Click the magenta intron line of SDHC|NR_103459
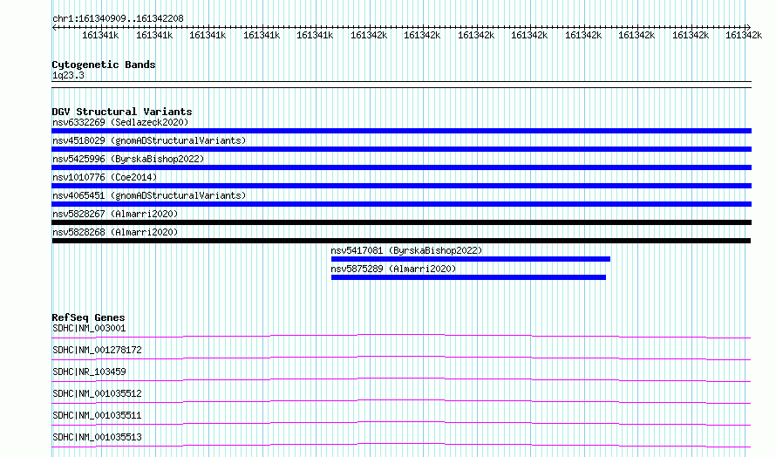The width and height of the screenshot is (776, 457). point(401,379)
